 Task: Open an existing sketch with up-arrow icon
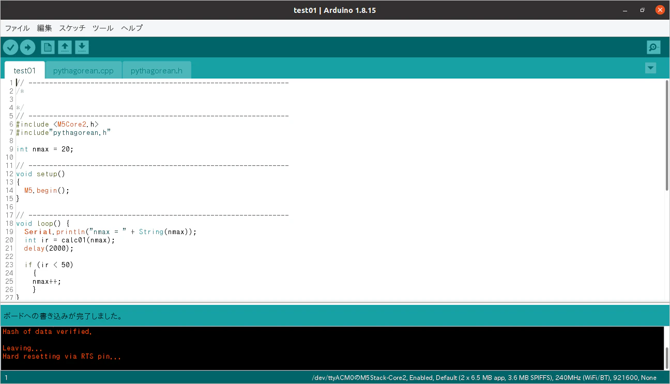click(65, 48)
